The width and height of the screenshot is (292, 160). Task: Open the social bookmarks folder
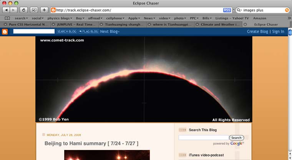[38, 18]
